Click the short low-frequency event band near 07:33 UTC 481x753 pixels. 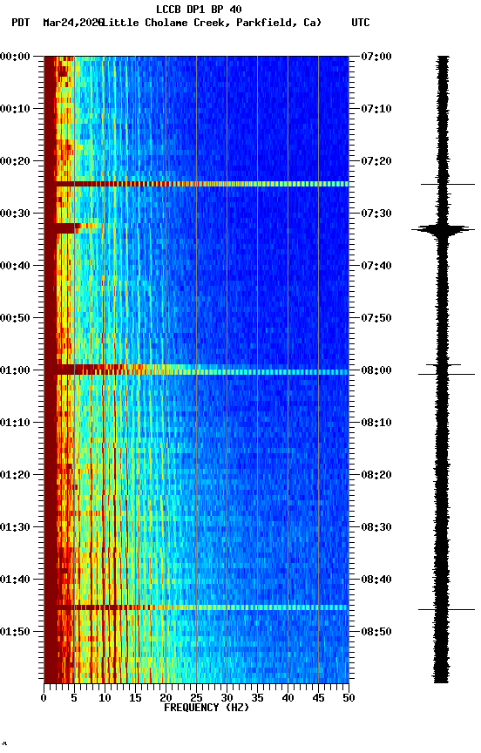tap(76, 228)
